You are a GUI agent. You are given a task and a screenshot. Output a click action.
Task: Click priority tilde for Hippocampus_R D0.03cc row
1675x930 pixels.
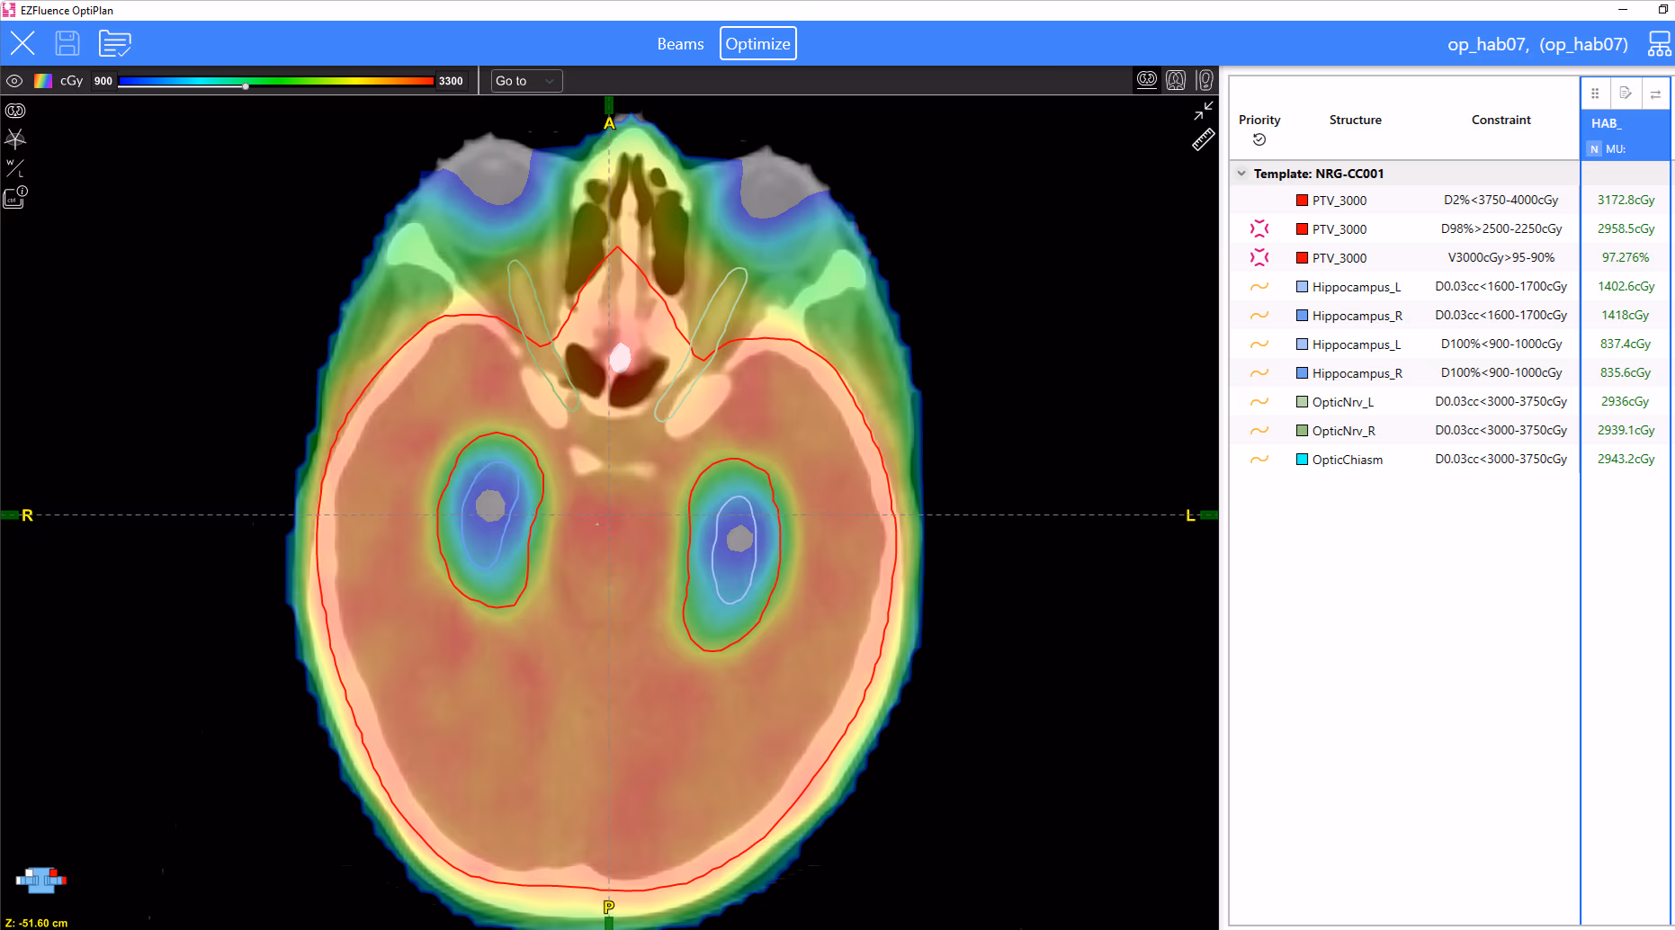point(1259,315)
